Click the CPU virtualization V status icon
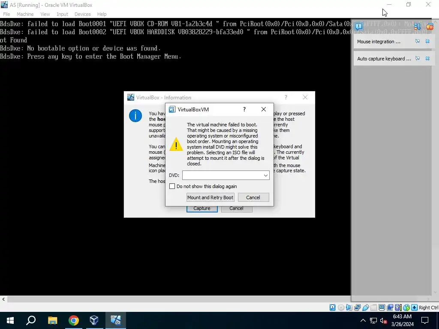This screenshot has width=439, height=329. click(398, 308)
